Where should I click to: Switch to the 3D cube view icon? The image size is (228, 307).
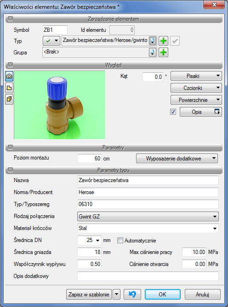[9, 99]
